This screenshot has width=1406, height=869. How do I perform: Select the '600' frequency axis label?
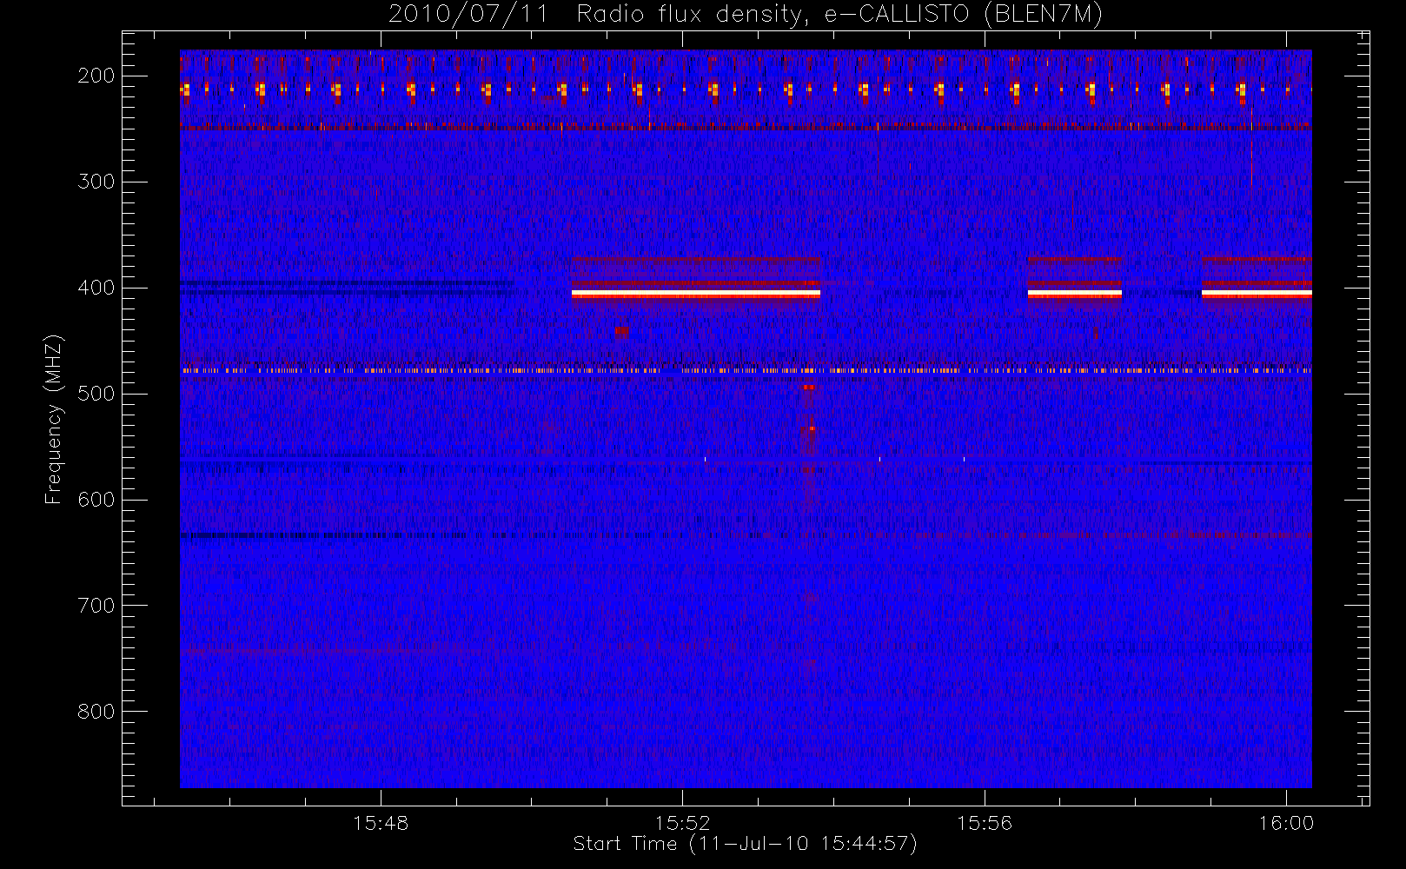[96, 500]
